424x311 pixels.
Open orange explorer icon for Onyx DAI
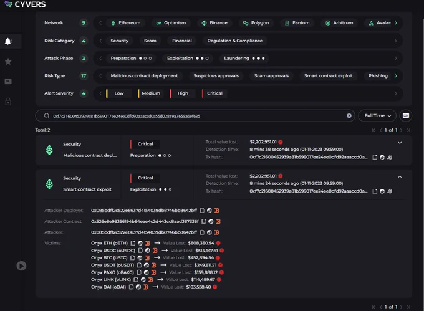coord(145,287)
